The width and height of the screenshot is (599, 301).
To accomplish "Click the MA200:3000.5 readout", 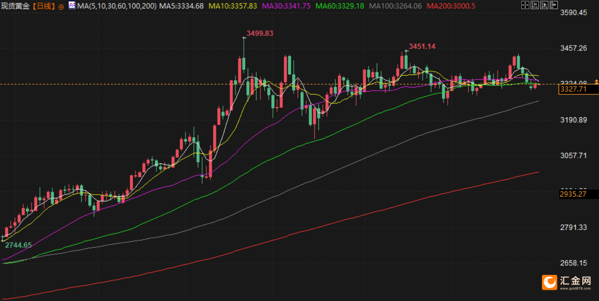I will [451, 6].
